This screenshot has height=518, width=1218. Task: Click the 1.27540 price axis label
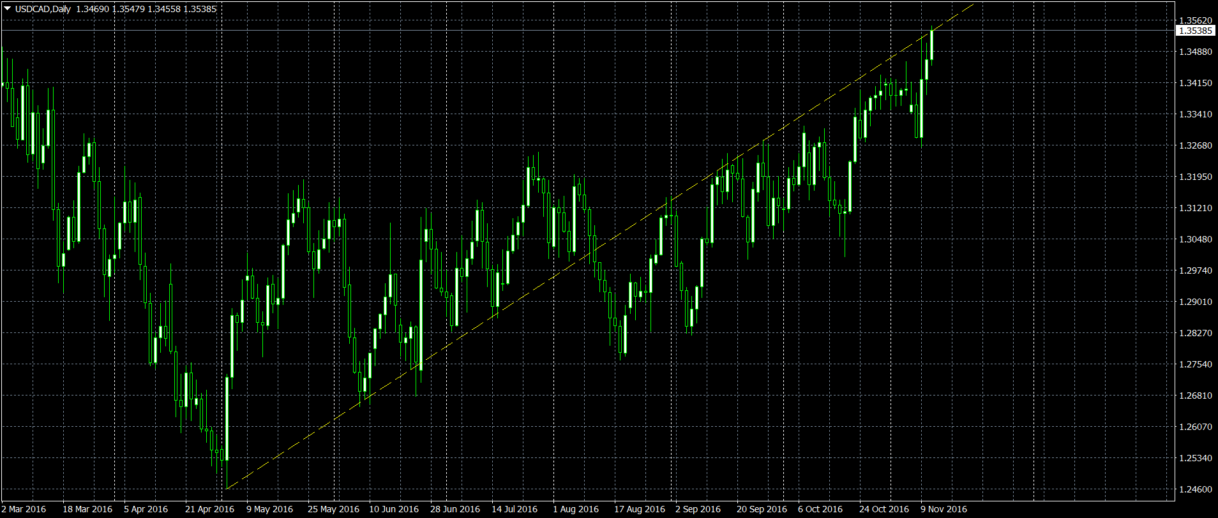pos(1196,364)
